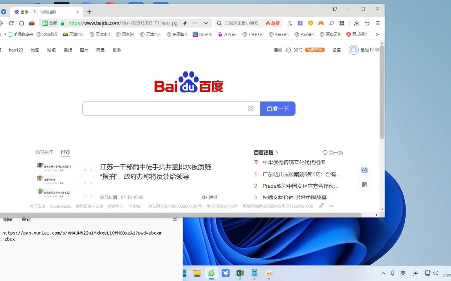This screenshot has width=451, height=281.
Task: Open Baidu 设置 settings menu
Action: click(337, 50)
